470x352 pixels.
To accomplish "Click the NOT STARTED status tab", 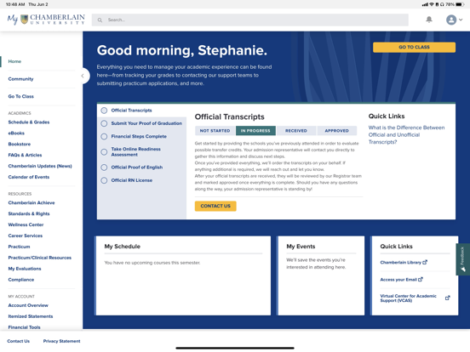I will pyautogui.click(x=215, y=131).
